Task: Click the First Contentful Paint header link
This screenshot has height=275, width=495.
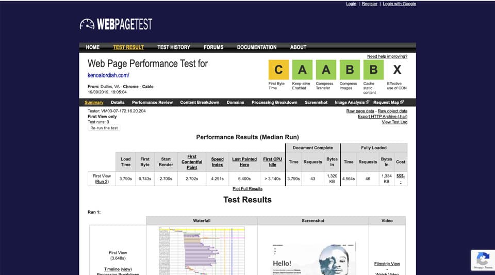Action: [x=192, y=162]
